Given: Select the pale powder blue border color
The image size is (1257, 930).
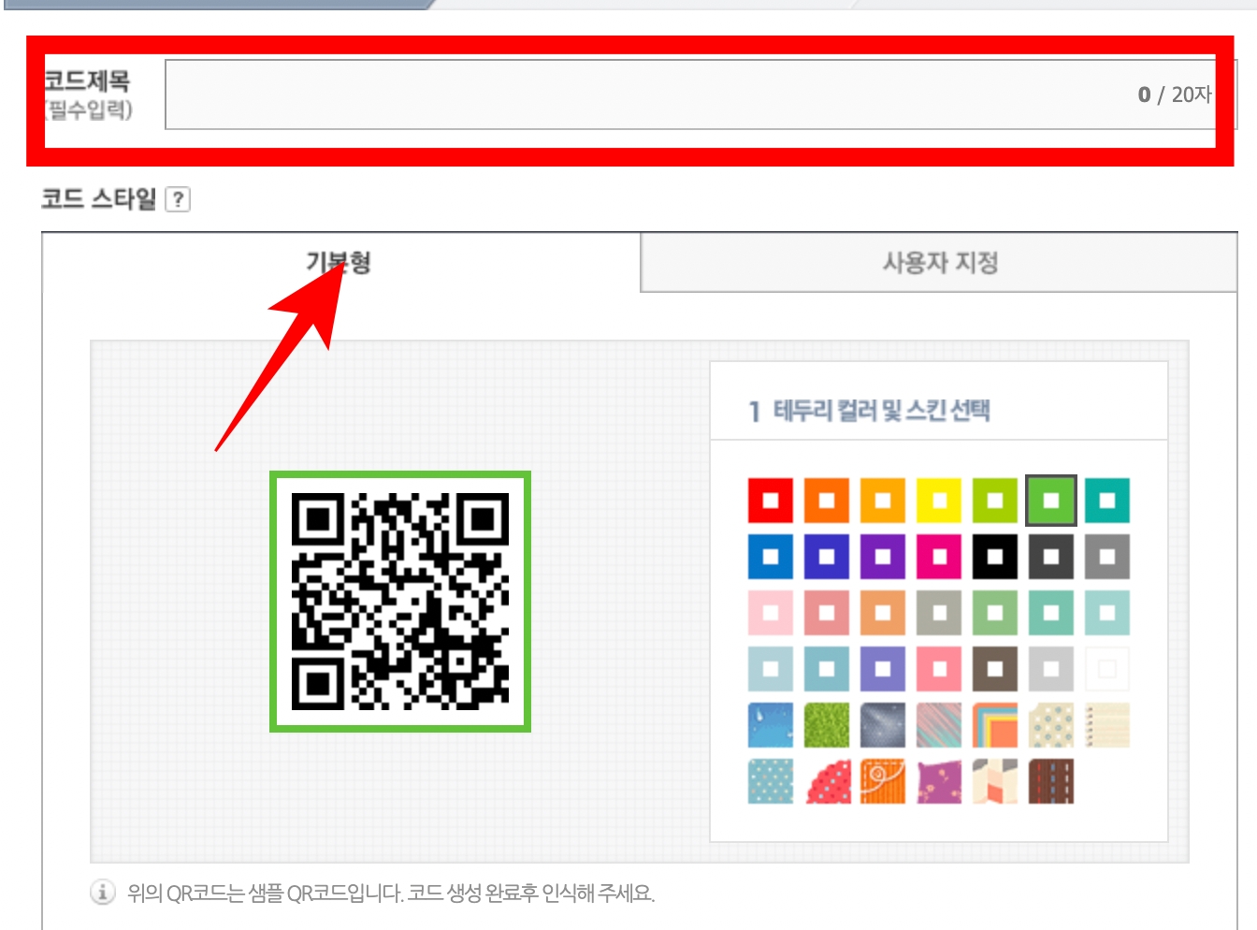Looking at the screenshot, I should click(771, 669).
